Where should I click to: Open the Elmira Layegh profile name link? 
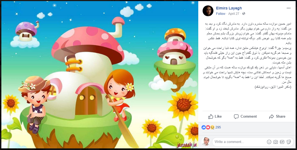coord(229,8)
